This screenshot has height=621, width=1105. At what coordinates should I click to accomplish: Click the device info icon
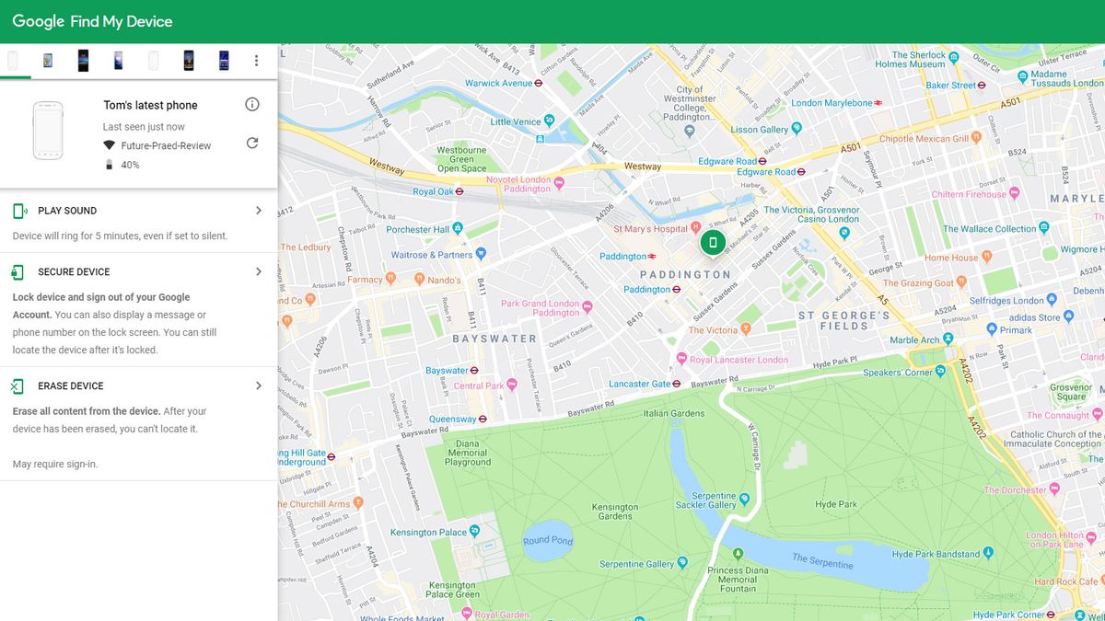tap(251, 104)
